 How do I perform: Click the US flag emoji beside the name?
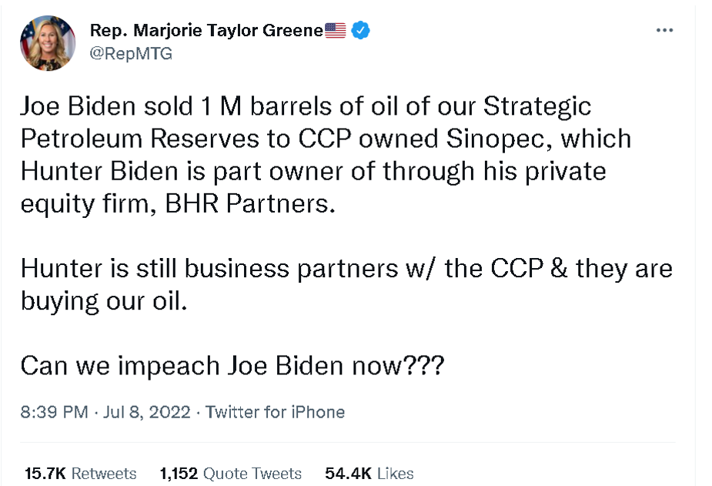click(336, 31)
